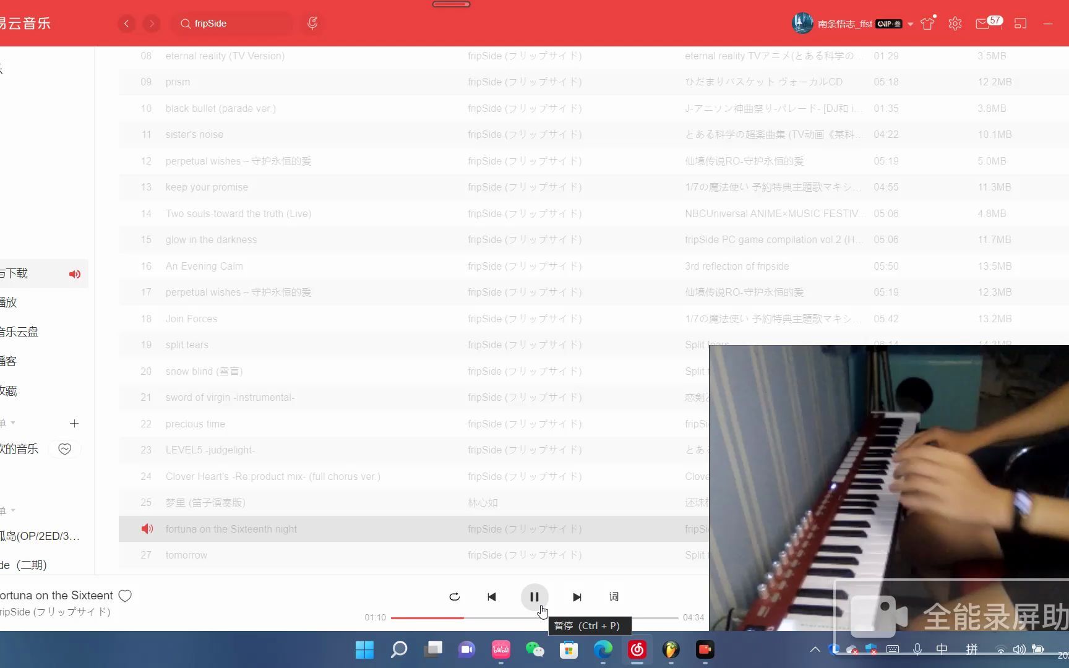Open the system tray volume icon
The height and width of the screenshot is (668, 1069).
(1019, 649)
